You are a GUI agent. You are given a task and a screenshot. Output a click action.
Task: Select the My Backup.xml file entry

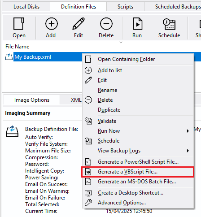click(x=33, y=57)
